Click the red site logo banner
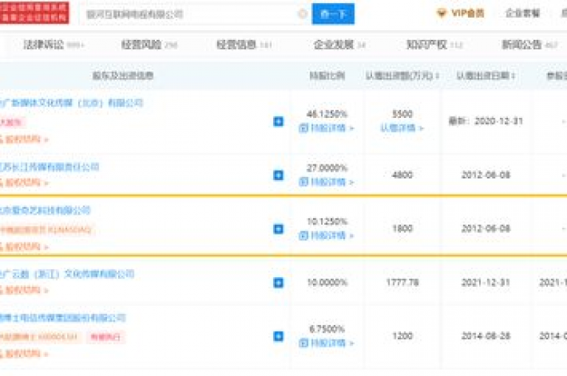 tap(35, 13)
